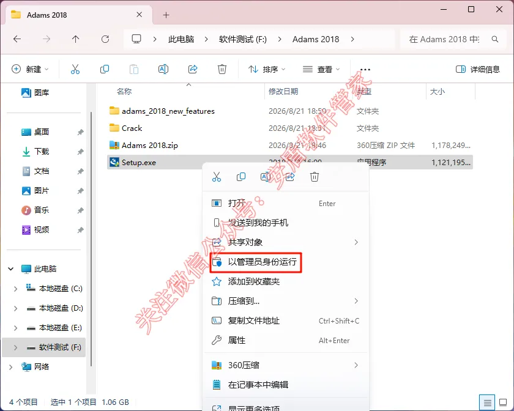Viewport: 514px width, 411px height.
Task: Select the Setup.exe file icon
Action: [x=114, y=162]
